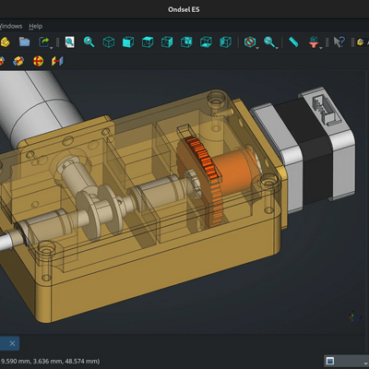This screenshot has width=369, height=369.
Task: Click the fourth view cube icon
Action: tap(167, 42)
